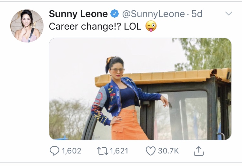Click the 1,602 replies count

(71, 151)
